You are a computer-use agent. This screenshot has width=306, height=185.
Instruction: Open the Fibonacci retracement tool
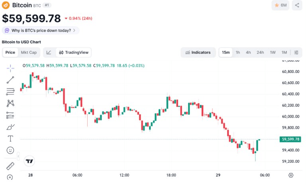[10, 91]
